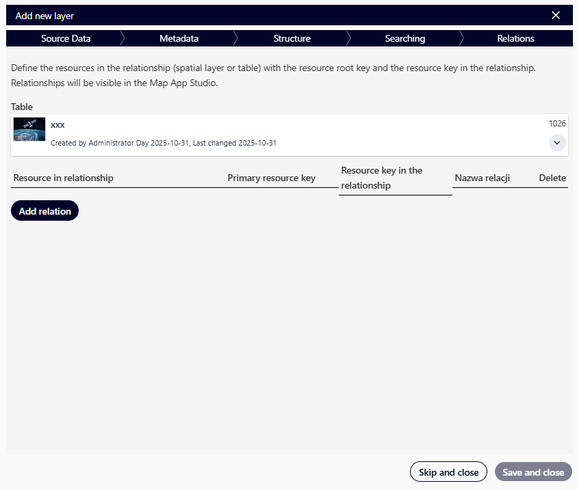Collapse the table row using its chevron

click(557, 142)
